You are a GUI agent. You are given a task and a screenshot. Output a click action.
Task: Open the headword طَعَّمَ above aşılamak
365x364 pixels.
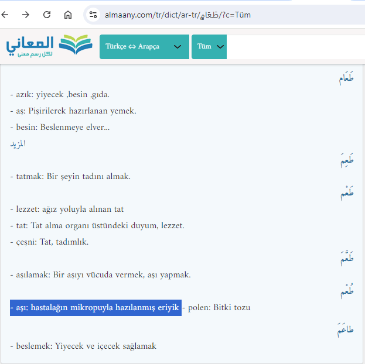[347, 258]
